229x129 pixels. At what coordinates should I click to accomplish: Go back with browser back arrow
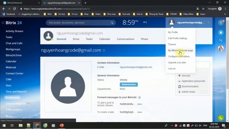pos(4,9)
